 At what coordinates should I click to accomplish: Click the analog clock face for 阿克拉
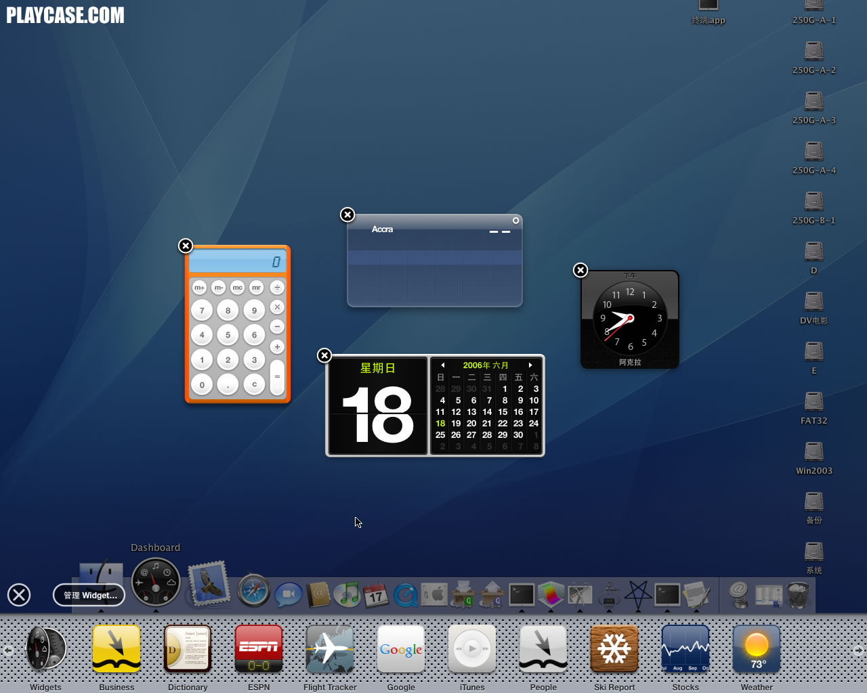tap(630, 319)
